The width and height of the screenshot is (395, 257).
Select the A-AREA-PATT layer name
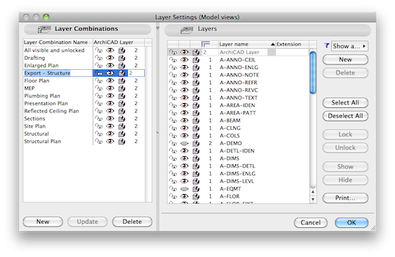coord(237,113)
